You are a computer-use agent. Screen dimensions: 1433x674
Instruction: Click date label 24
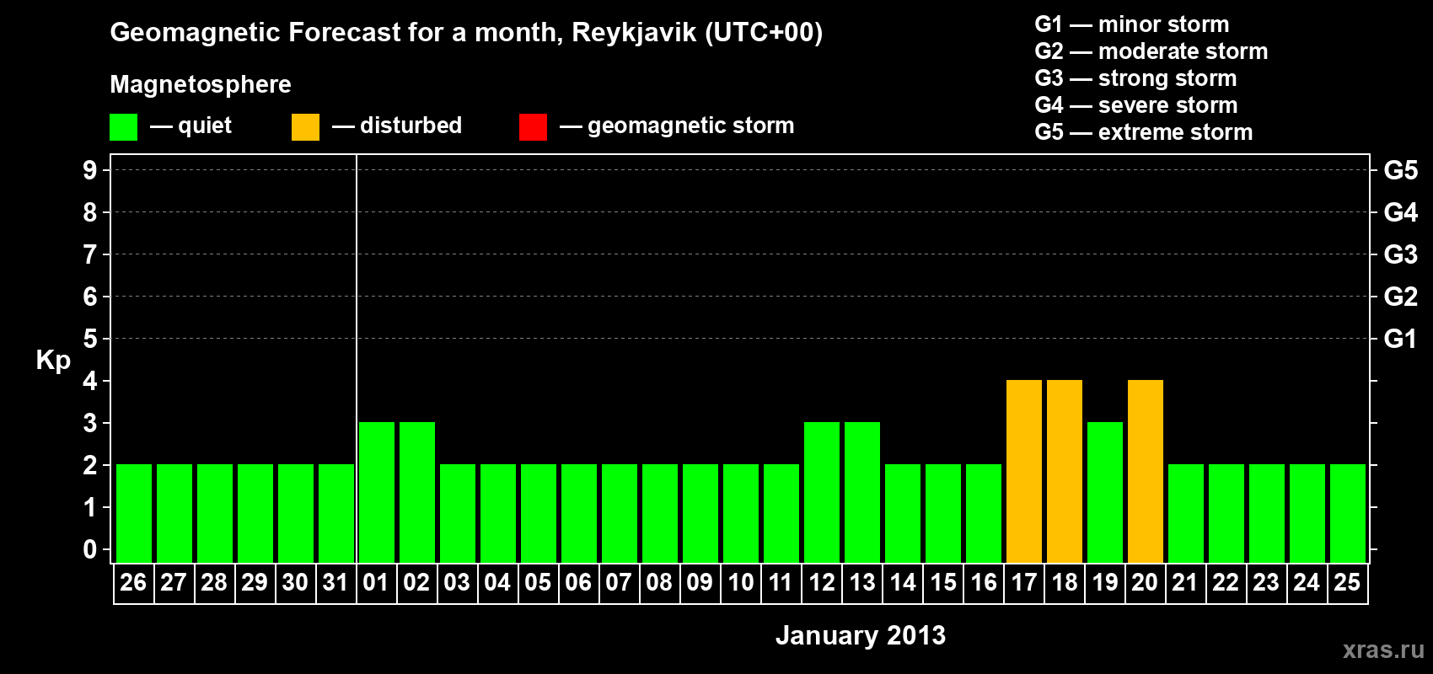coord(1307,582)
